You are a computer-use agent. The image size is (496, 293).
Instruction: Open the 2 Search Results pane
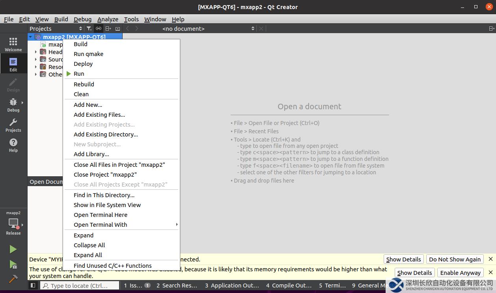pos(177,285)
